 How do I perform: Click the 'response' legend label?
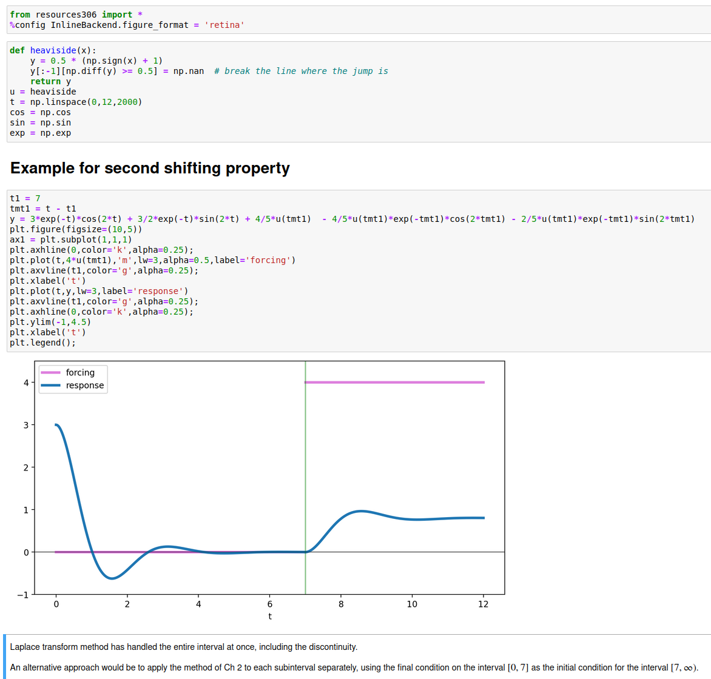click(x=85, y=386)
